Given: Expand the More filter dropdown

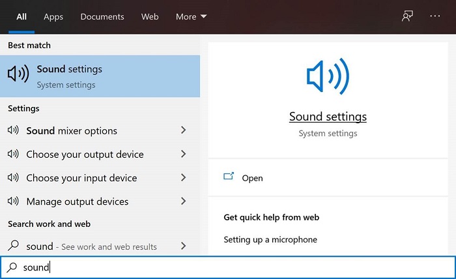Looking at the screenshot, I should (x=191, y=16).
